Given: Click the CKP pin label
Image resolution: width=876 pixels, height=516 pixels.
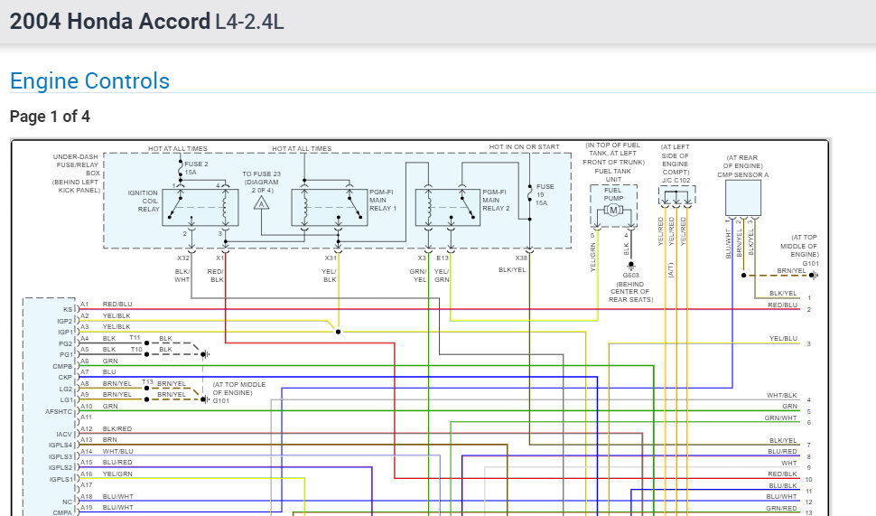Looking at the screenshot, I should pyautogui.click(x=65, y=378).
